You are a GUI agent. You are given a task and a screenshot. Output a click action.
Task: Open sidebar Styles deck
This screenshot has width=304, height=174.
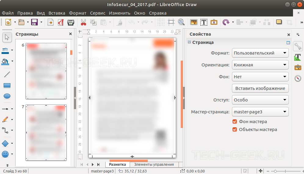click(298, 57)
